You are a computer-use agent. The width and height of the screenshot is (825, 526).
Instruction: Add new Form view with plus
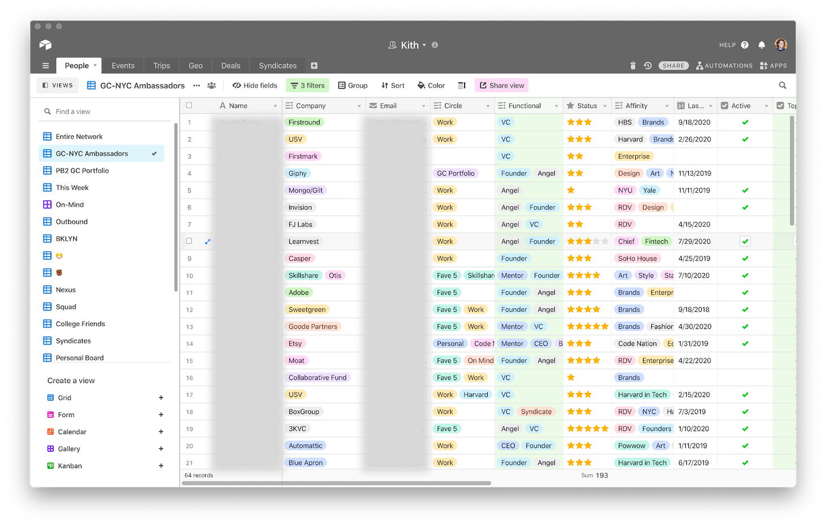pos(161,415)
